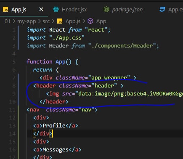The width and height of the screenshot is (183, 159).
Task: Click the '<div>' tag on line 12
Action: 41,118
